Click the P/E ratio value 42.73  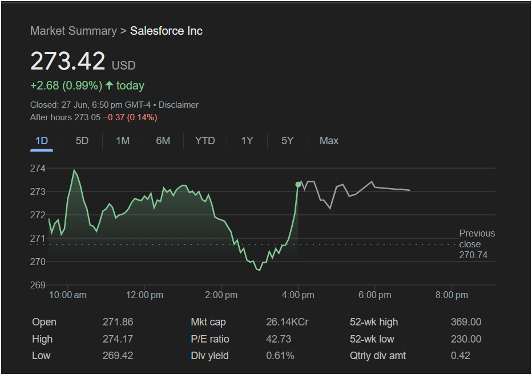click(x=279, y=339)
